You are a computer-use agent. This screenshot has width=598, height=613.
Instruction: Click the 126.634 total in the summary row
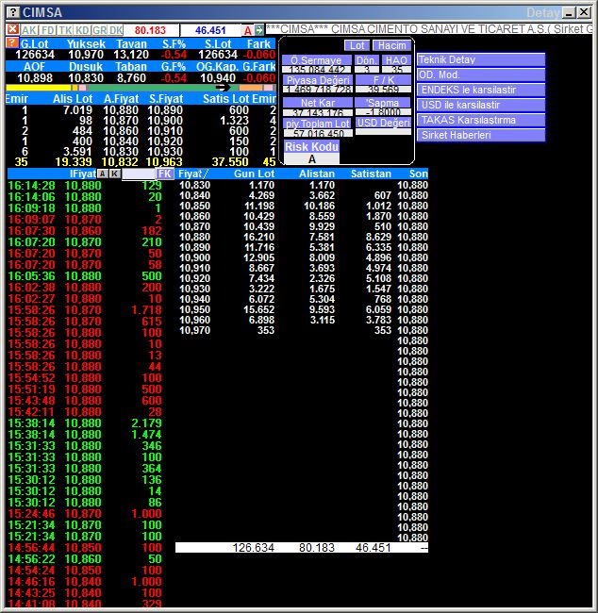click(254, 548)
